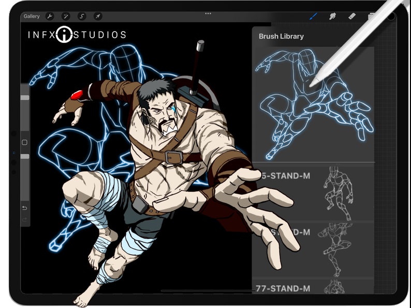Tap the three-dot handle at top center
The image size is (411, 308).
click(x=208, y=13)
